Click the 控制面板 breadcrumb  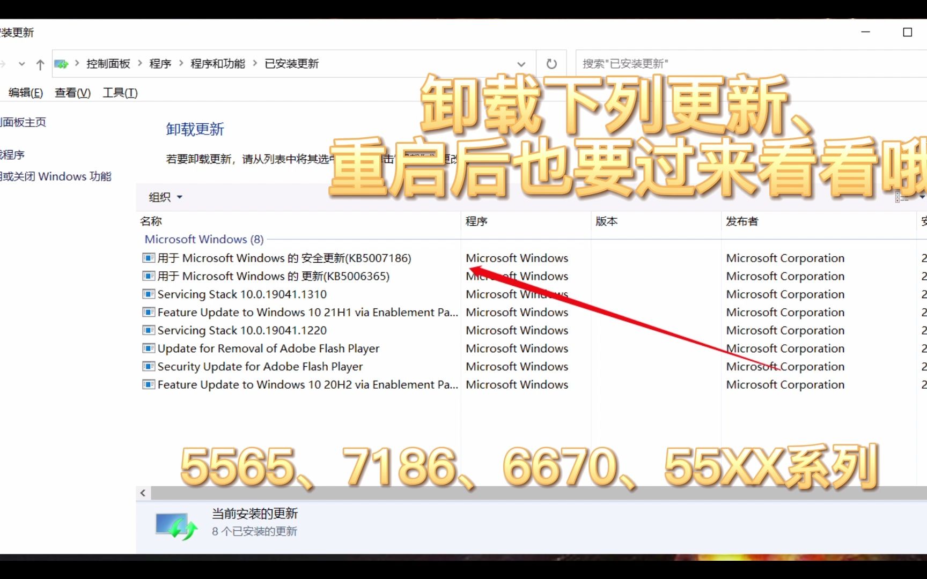(x=108, y=64)
